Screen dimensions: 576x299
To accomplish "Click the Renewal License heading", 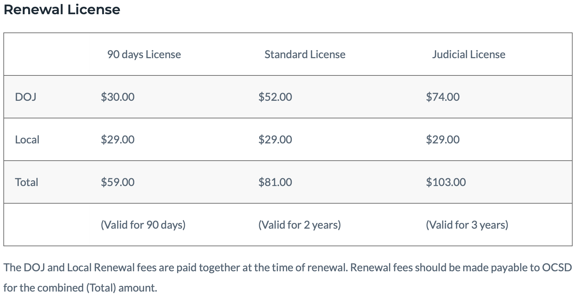I will (x=62, y=9).
